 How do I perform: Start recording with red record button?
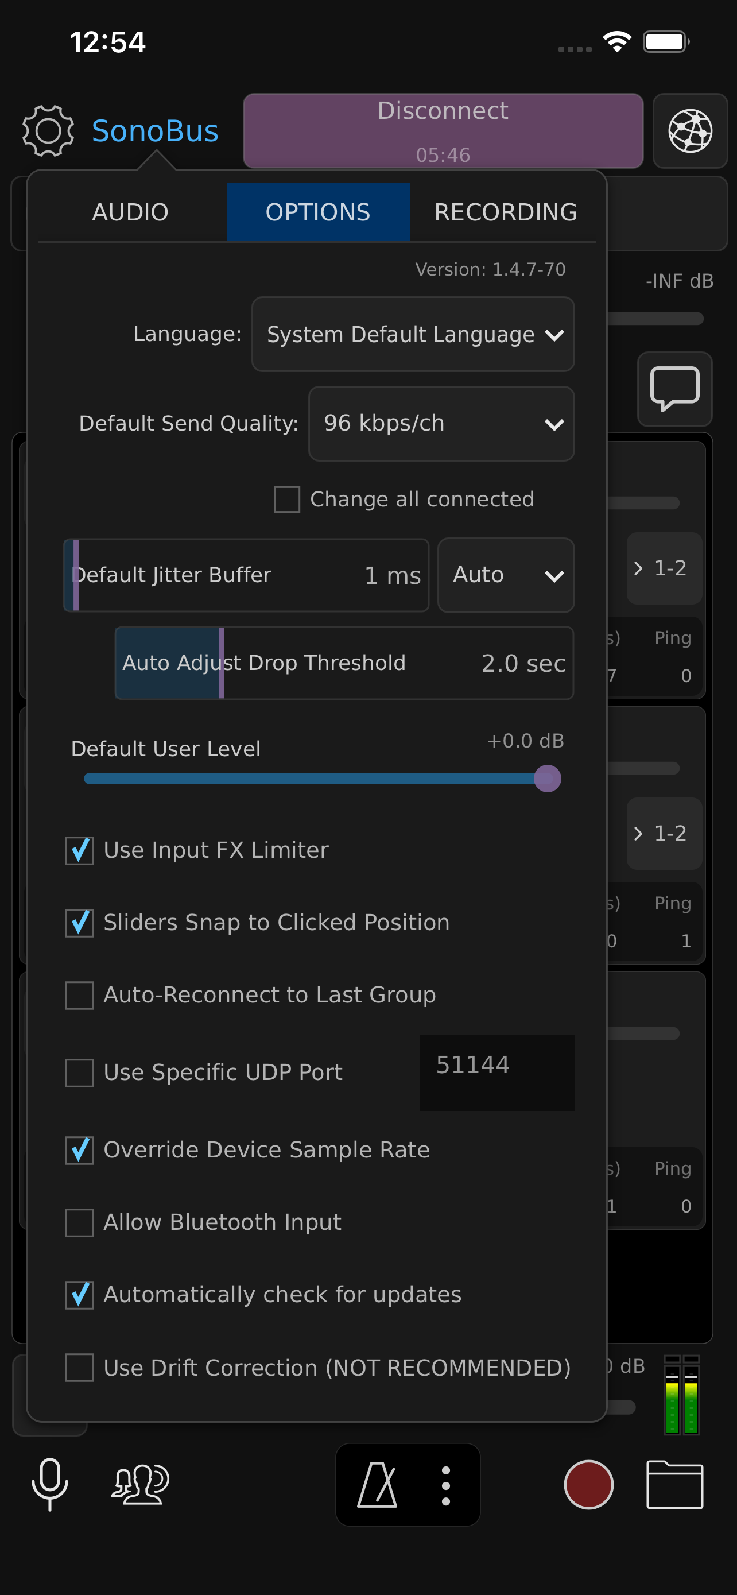point(588,1484)
